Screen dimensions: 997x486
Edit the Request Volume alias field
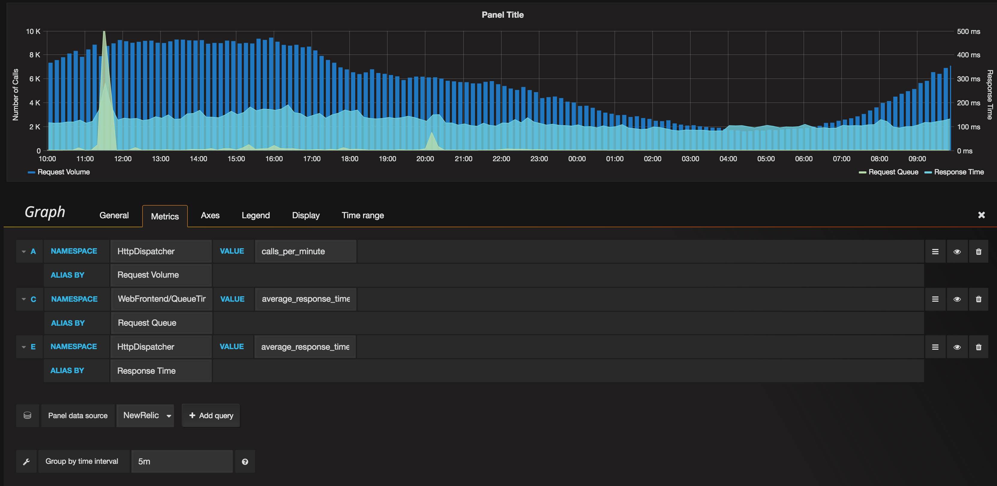[x=161, y=275]
